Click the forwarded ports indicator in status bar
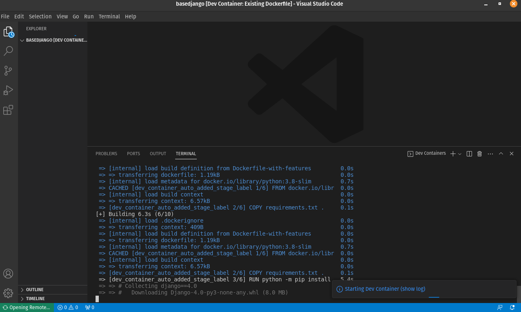The width and height of the screenshot is (521, 312). coord(89,308)
